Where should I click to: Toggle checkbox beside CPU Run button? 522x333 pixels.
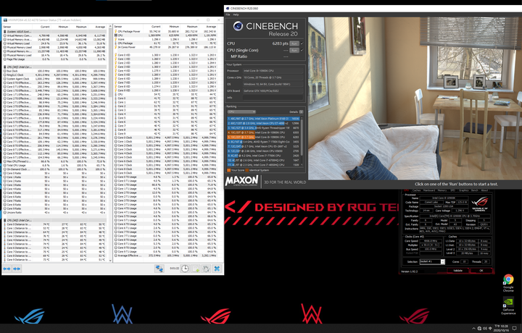pyautogui.click(x=302, y=43)
